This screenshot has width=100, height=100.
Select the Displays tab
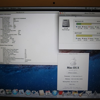(68, 15)
